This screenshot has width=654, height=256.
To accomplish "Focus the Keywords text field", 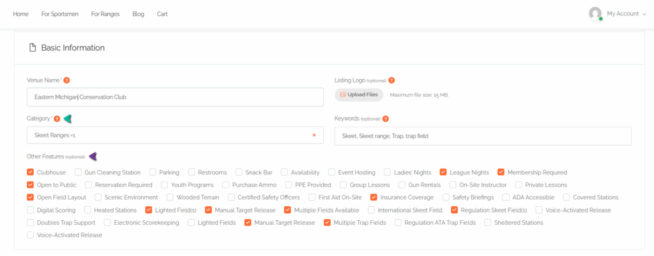I will point(482,135).
